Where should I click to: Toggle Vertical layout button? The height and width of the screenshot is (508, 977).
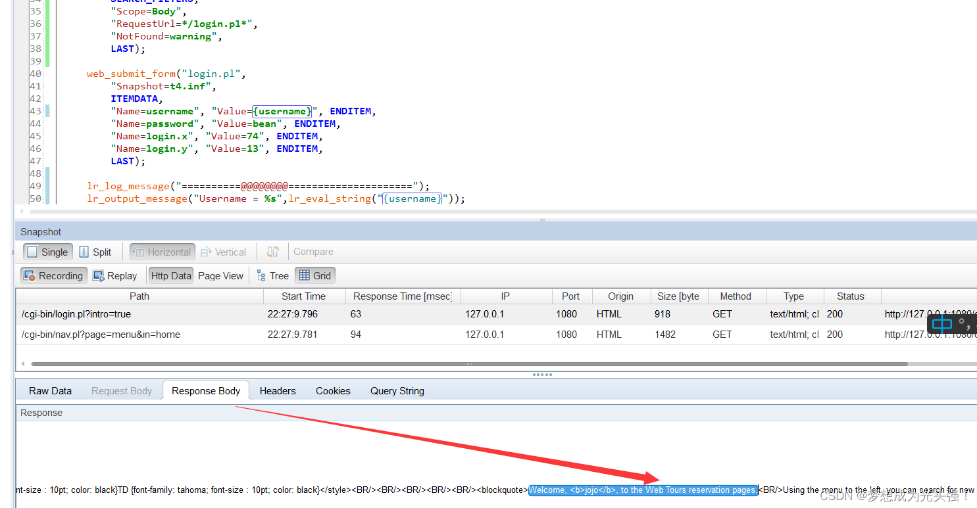coord(223,252)
